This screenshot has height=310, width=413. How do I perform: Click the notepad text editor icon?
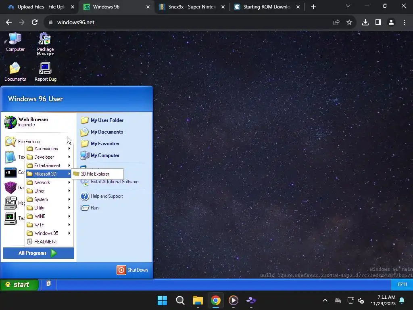[x=10, y=157]
